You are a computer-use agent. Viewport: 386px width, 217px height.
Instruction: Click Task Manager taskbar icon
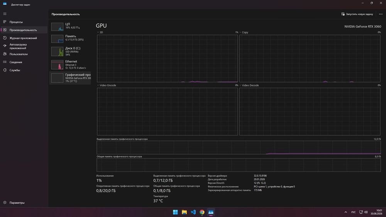tap(211, 212)
